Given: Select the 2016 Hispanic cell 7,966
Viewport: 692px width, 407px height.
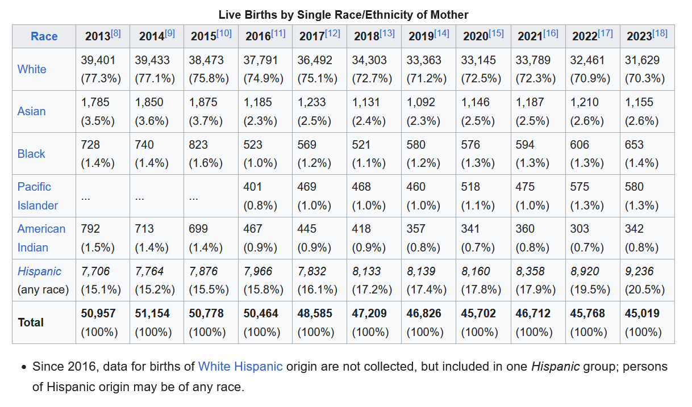Looking at the screenshot, I should coord(265,280).
